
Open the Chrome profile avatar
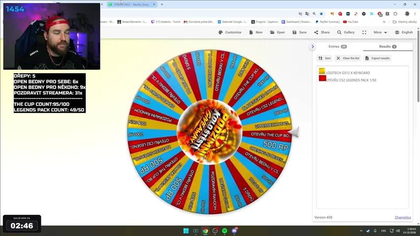(407, 14)
